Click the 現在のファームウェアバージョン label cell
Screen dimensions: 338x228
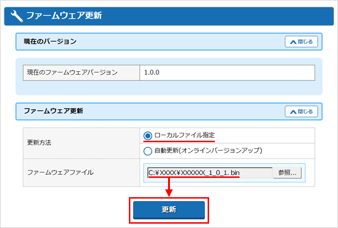click(81, 73)
